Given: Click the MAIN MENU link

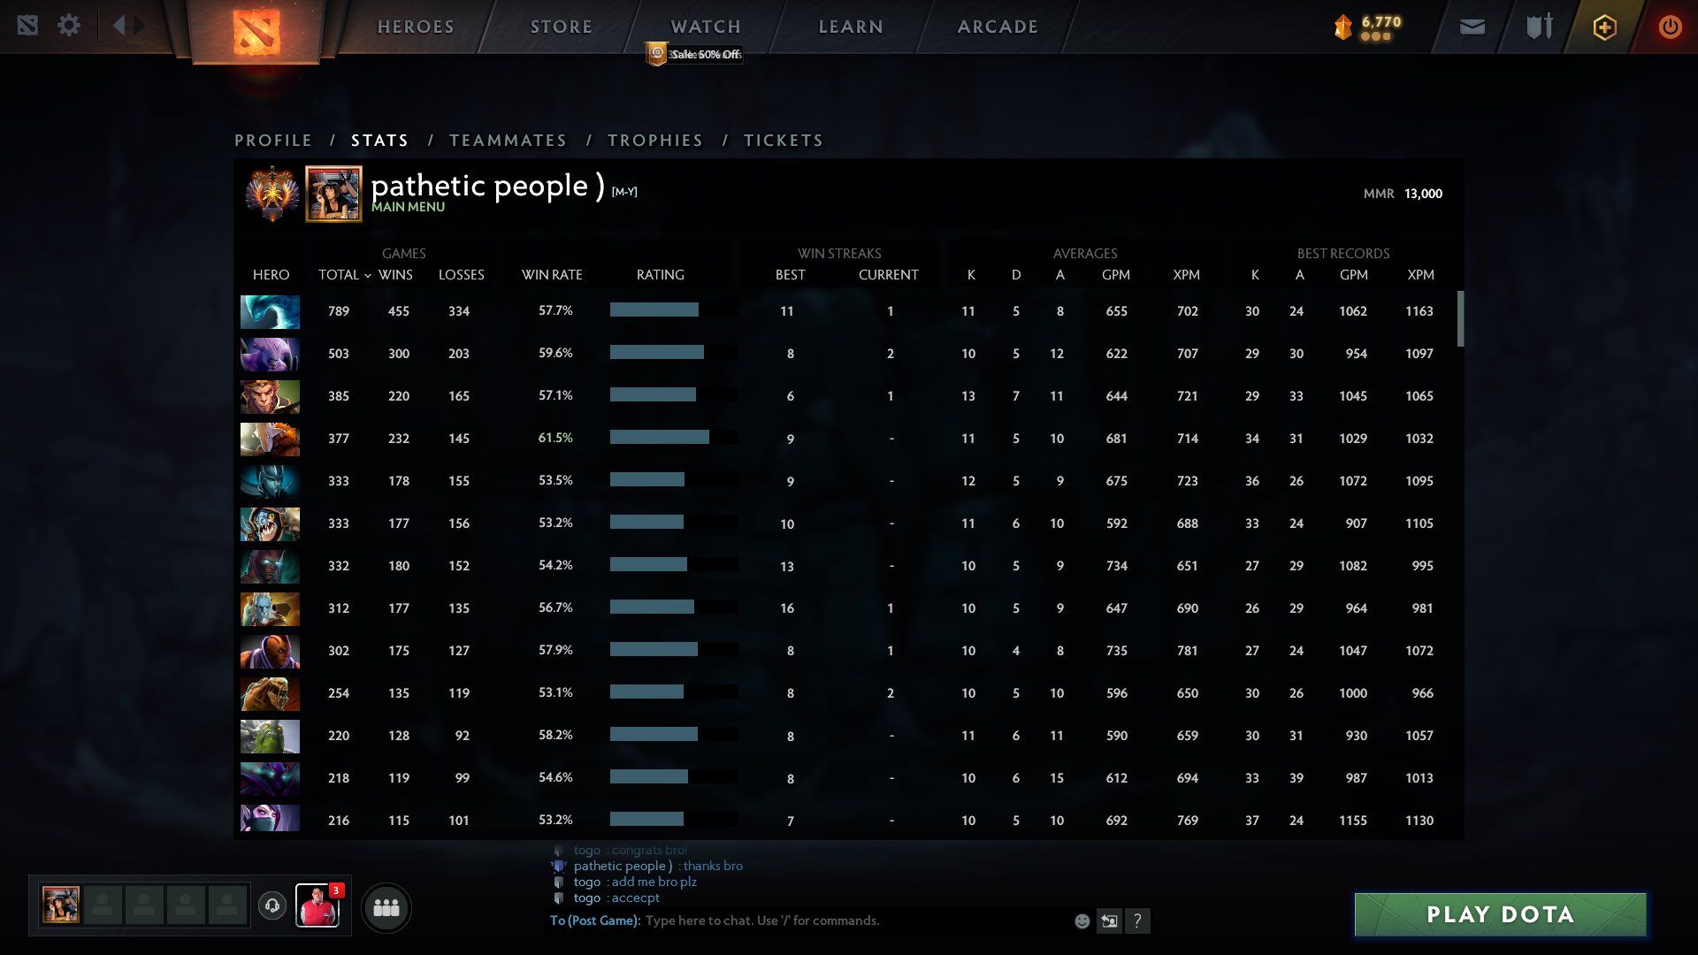Looking at the screenshot, I should pos(408,207).
